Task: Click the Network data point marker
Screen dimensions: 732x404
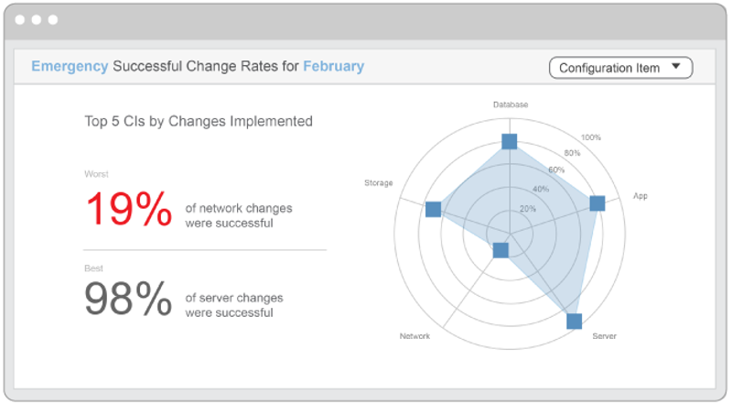Action: click(500, 250)
